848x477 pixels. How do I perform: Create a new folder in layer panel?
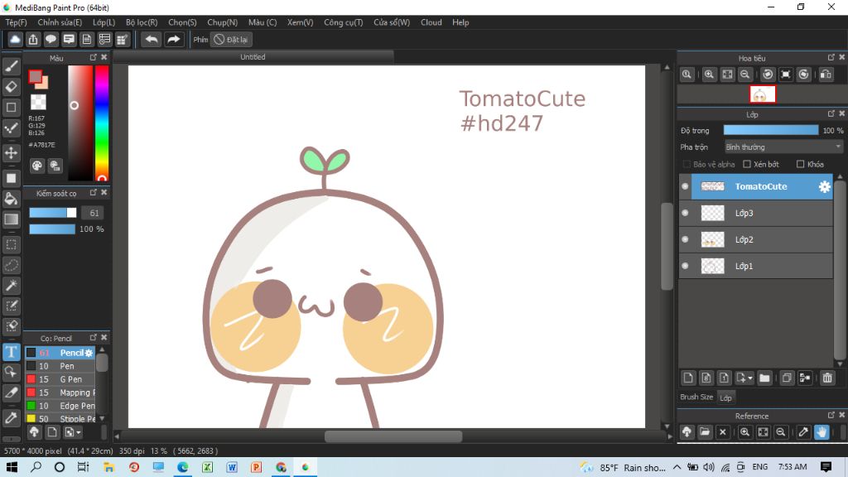[764, 378]
